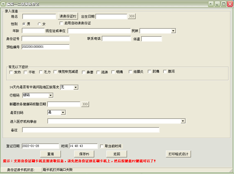Screen dimensions: 234x174
Task: Expand 进入医疗机构事由 dropdown
Action: click(183, 121)
